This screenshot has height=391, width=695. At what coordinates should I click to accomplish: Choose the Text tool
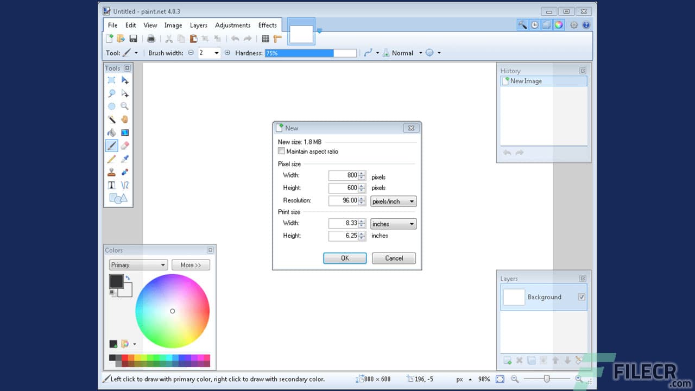point(111,184)
